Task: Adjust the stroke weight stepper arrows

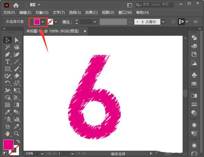Action: tap(77, 22)
